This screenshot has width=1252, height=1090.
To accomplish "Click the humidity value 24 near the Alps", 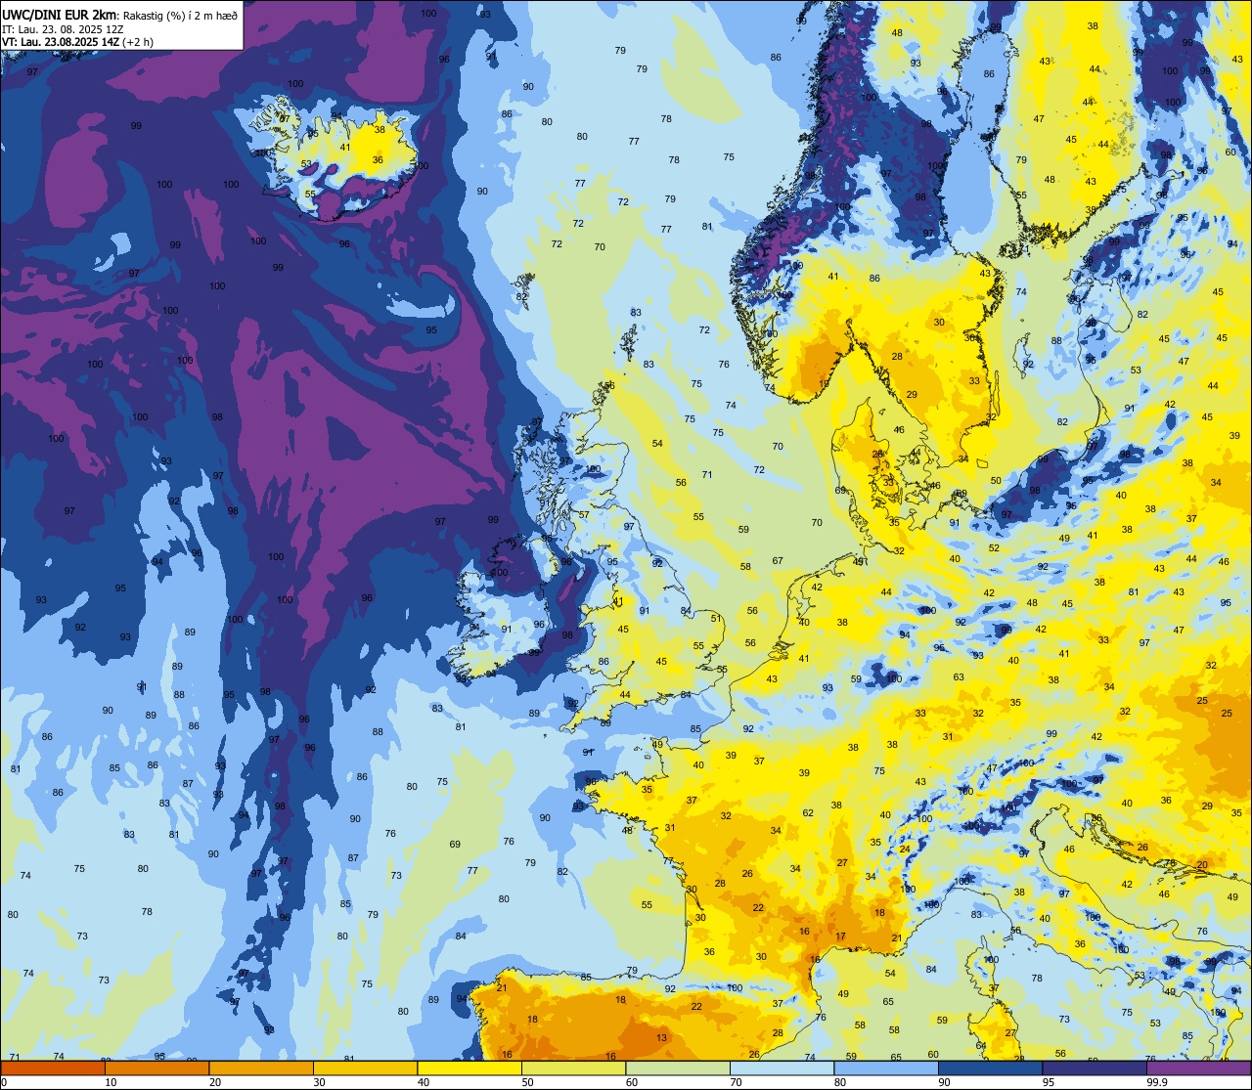I will pos(905,849).
